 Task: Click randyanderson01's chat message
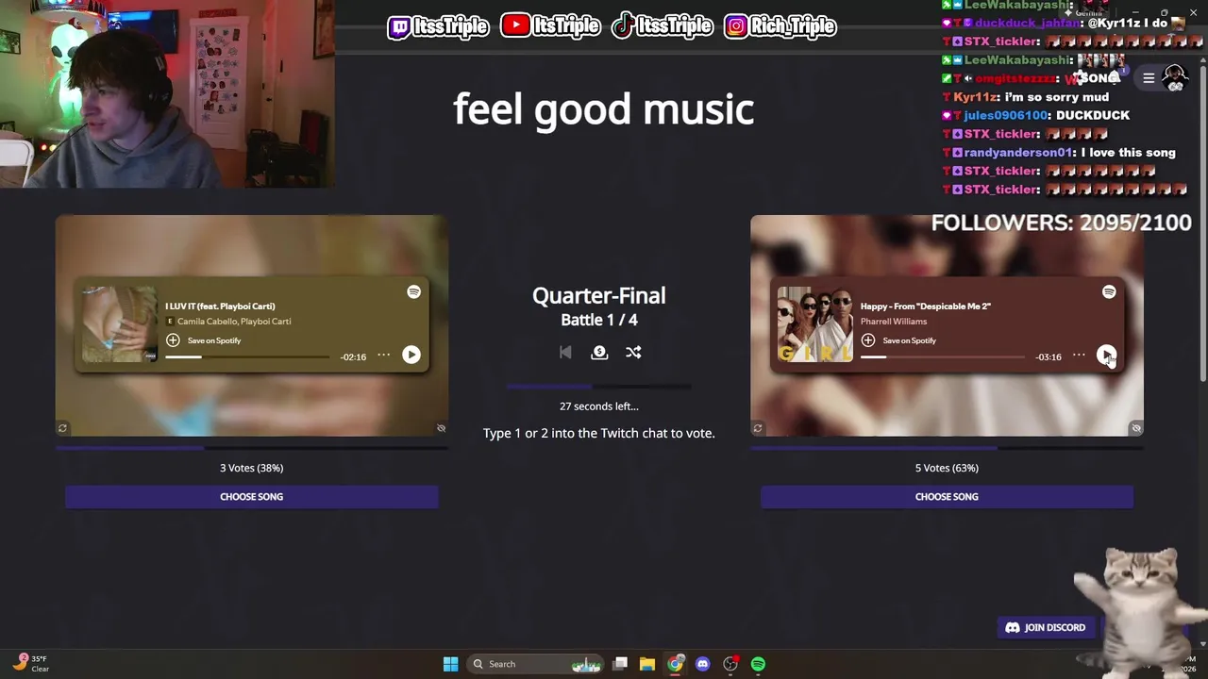tap(1060, 152)
